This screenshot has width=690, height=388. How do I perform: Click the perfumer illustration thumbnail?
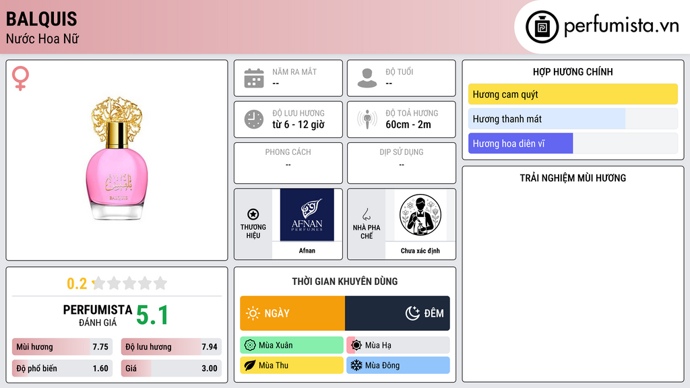pyautogui.click(x=420, y=215)
